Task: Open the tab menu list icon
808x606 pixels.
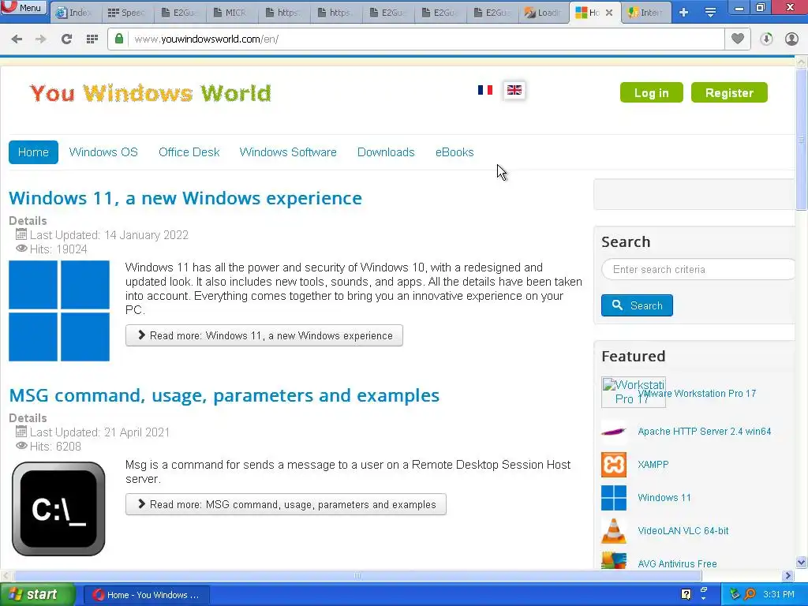Action: (710, 13)
